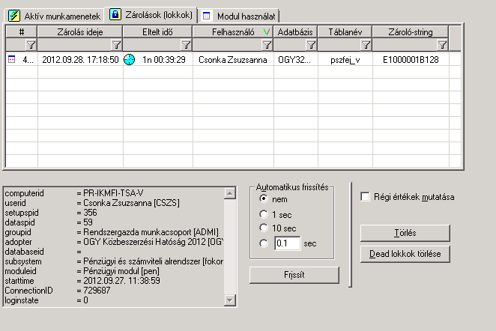Select 10 sec auto-refresh option
The image size is (496, 331).
[x=264, y=228]
